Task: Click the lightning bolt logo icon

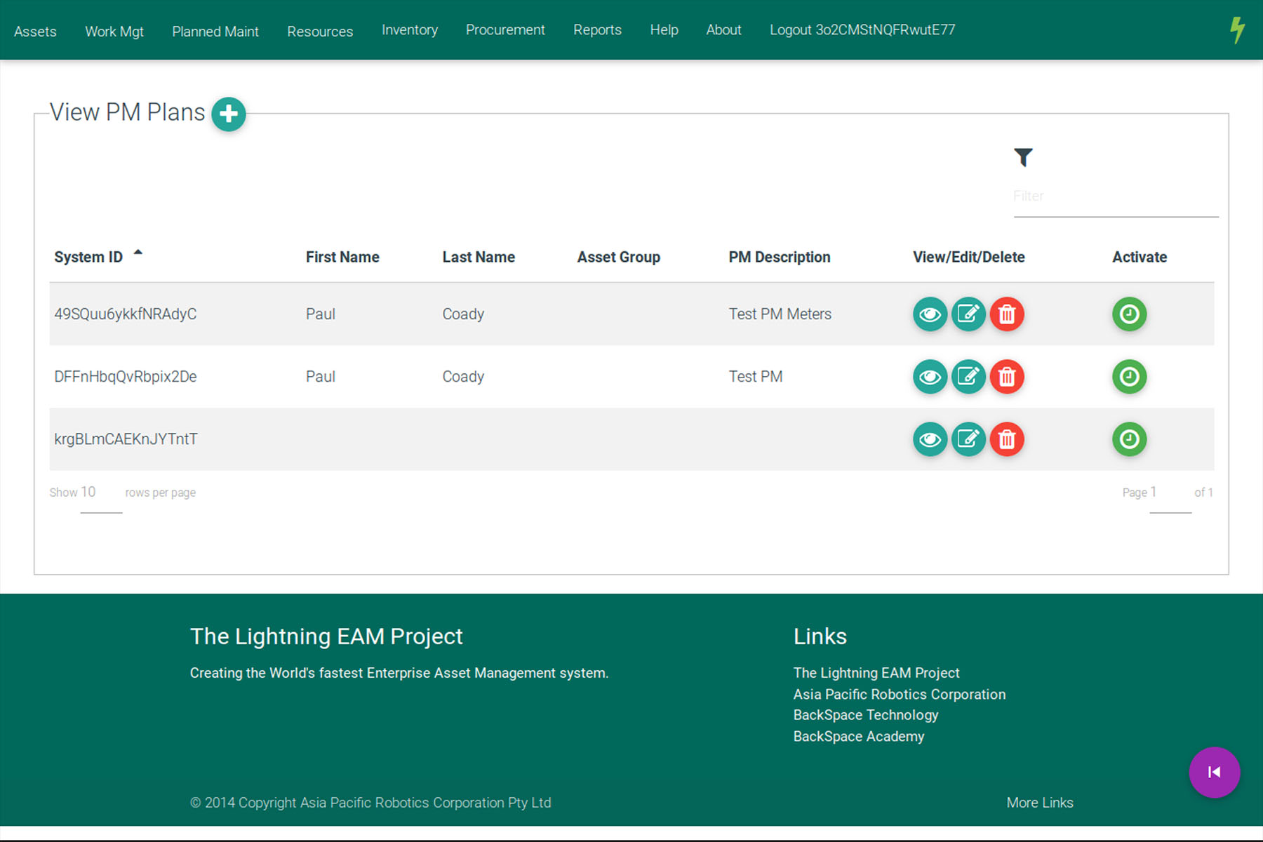Action: tap(1238, 30)
